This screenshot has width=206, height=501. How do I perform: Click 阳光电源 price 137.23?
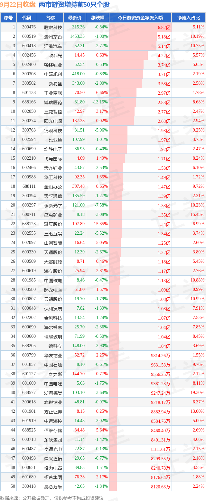[78, 121]
